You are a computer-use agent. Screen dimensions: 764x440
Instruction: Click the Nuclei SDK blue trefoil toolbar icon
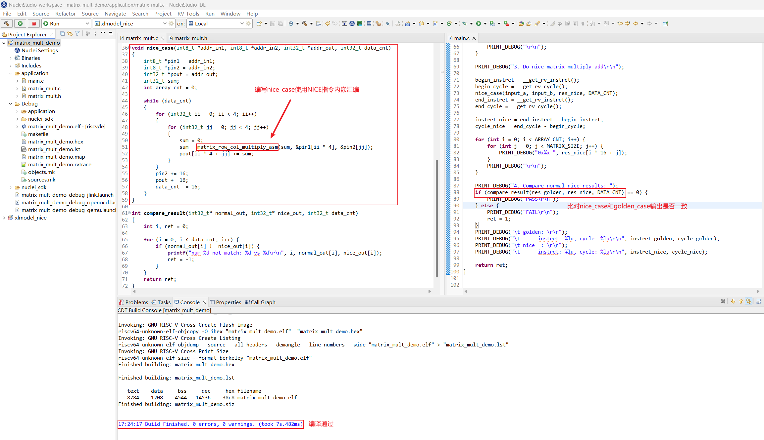click(x=352, y=23)
